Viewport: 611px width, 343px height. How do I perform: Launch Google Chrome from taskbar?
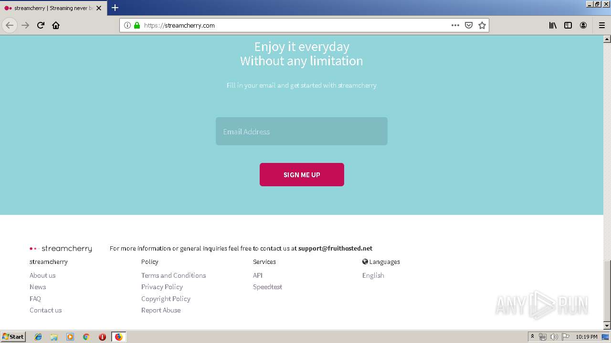[86, 337]
